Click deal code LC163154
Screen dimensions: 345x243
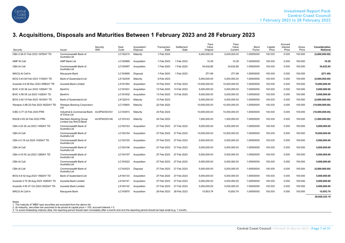coord(124,134)
